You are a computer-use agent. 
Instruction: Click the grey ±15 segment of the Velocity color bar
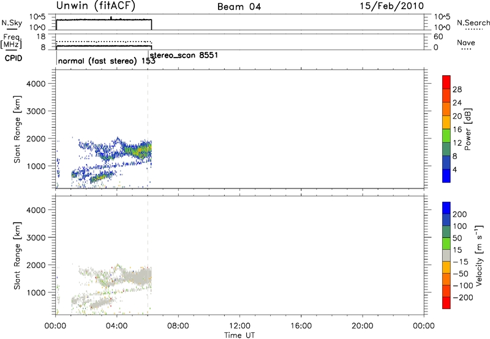point(447,255)
